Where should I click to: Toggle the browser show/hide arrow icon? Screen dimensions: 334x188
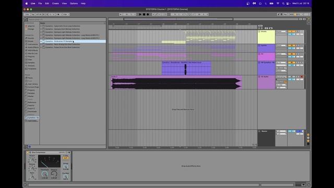point(26,19)
